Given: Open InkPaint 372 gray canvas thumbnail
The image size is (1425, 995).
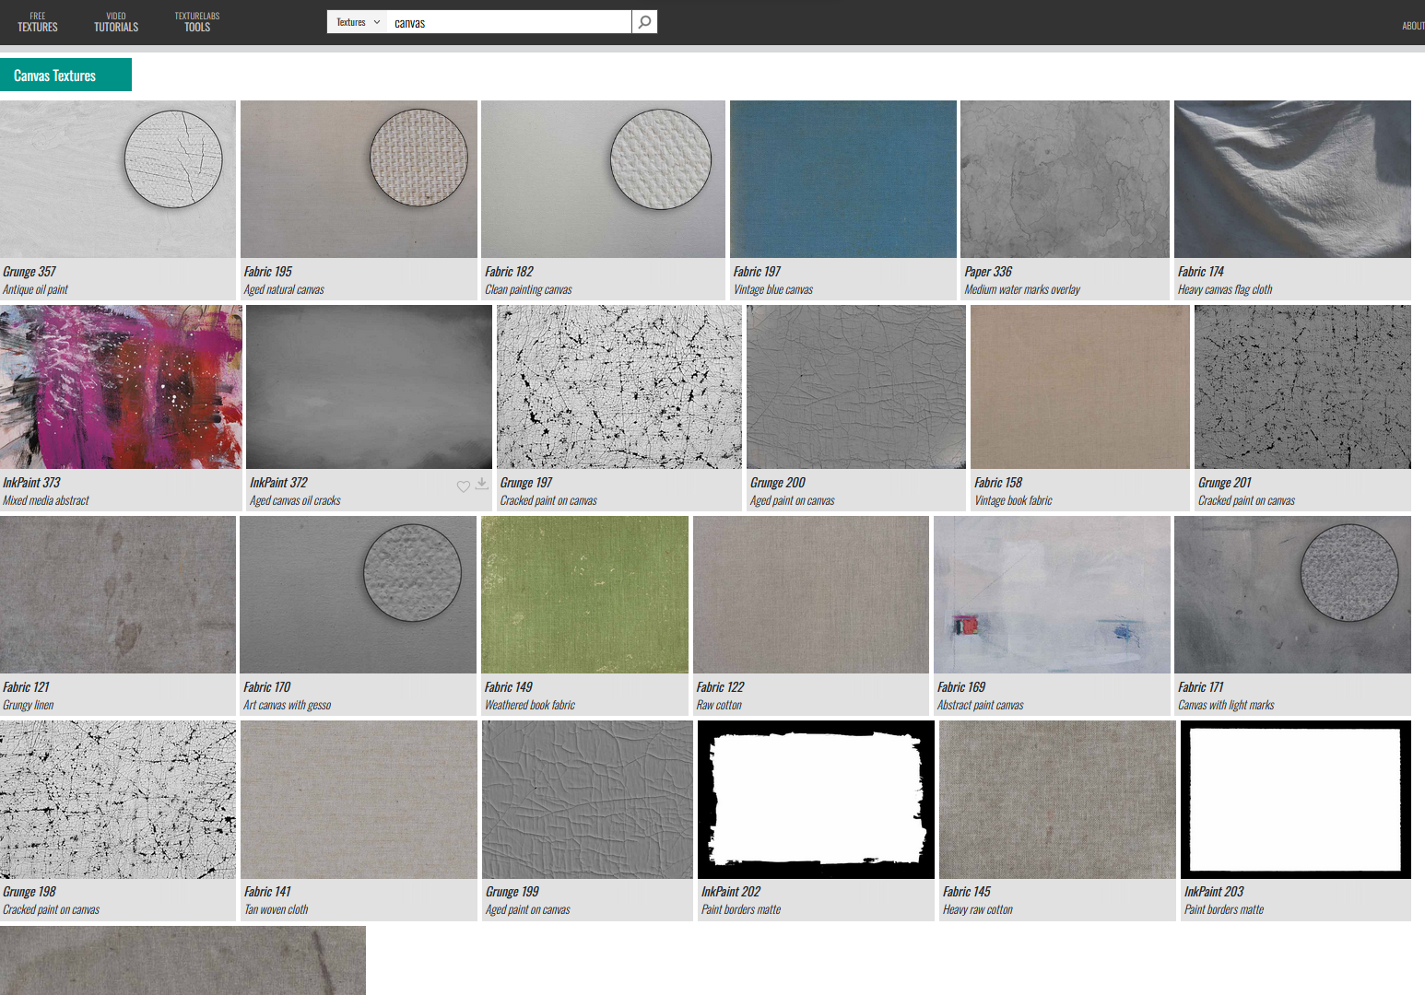Looking at the screenshot, I should pyautogui.click(x=369, y=387).
